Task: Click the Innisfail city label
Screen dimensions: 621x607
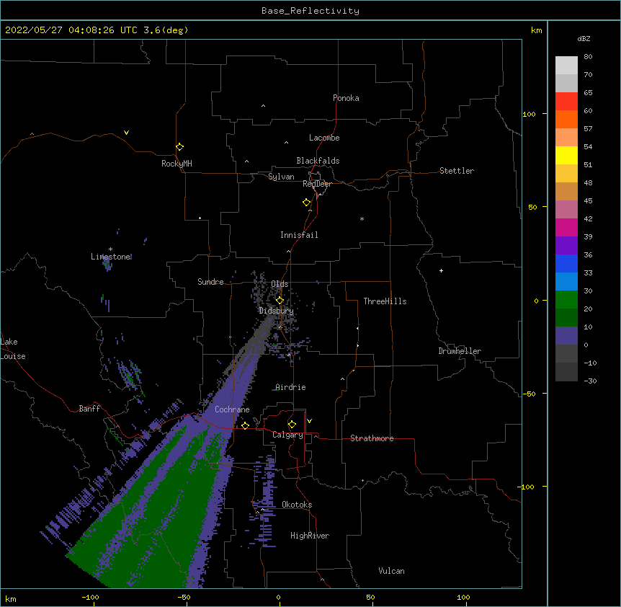Action: coord(299,235)
